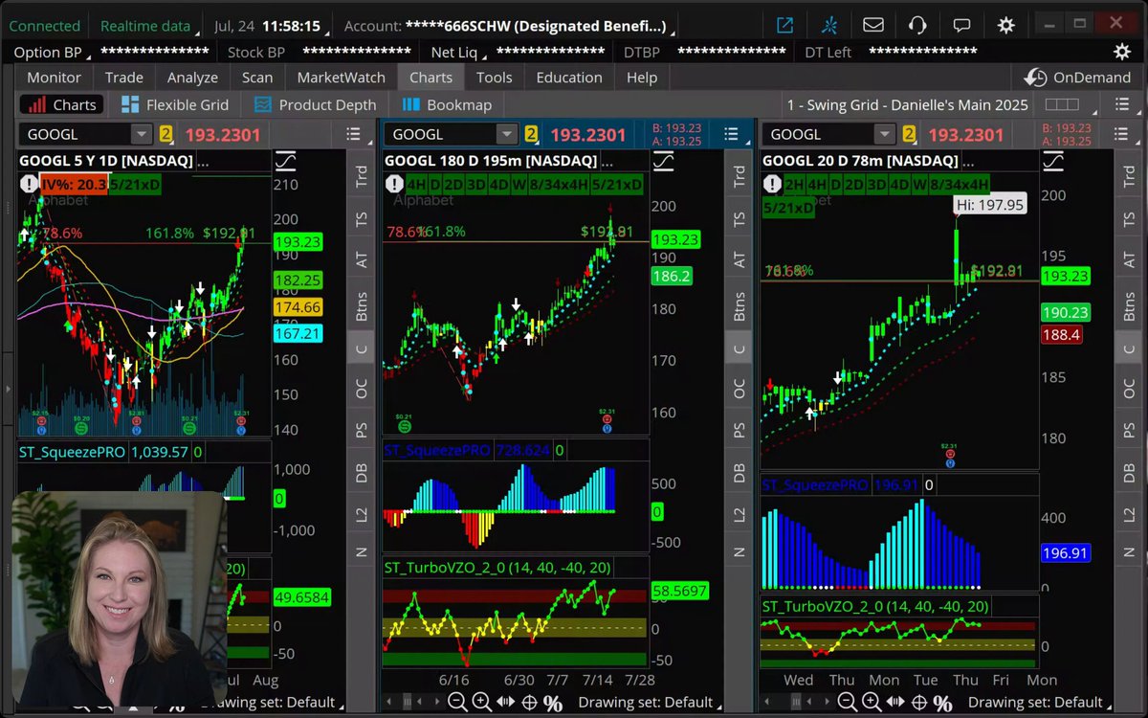
Task: Zoom in on the middle chart
Action: coord(481,704)
